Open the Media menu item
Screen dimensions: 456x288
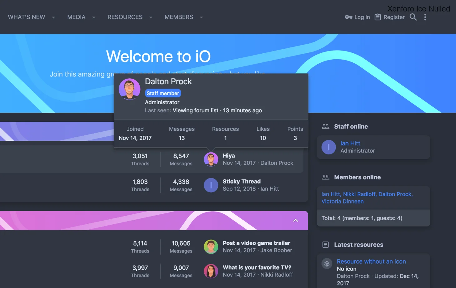click(x=76, y=17)
